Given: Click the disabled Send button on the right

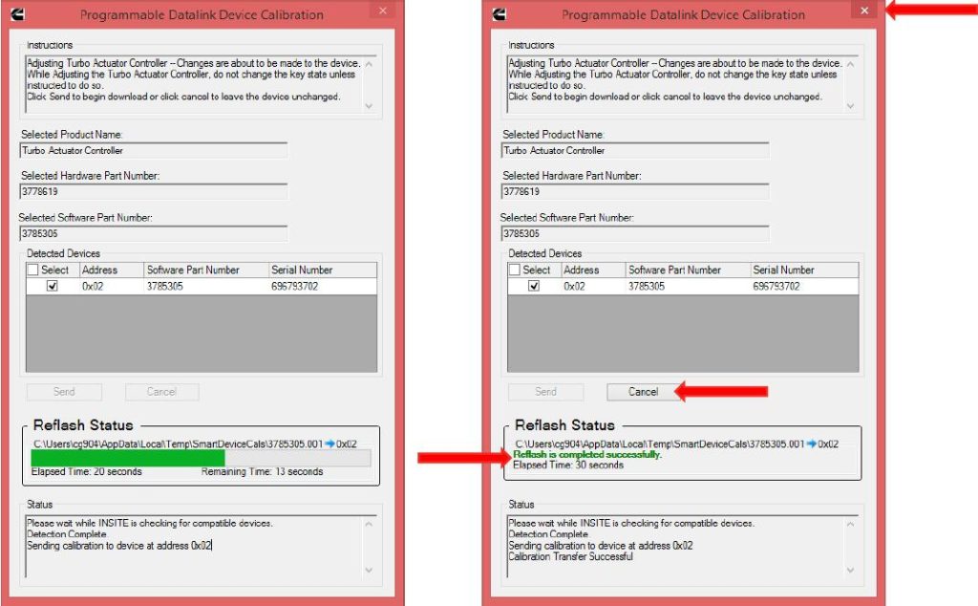Looking at the screenshot, I should pyautogui.click(x=545, y=391).
